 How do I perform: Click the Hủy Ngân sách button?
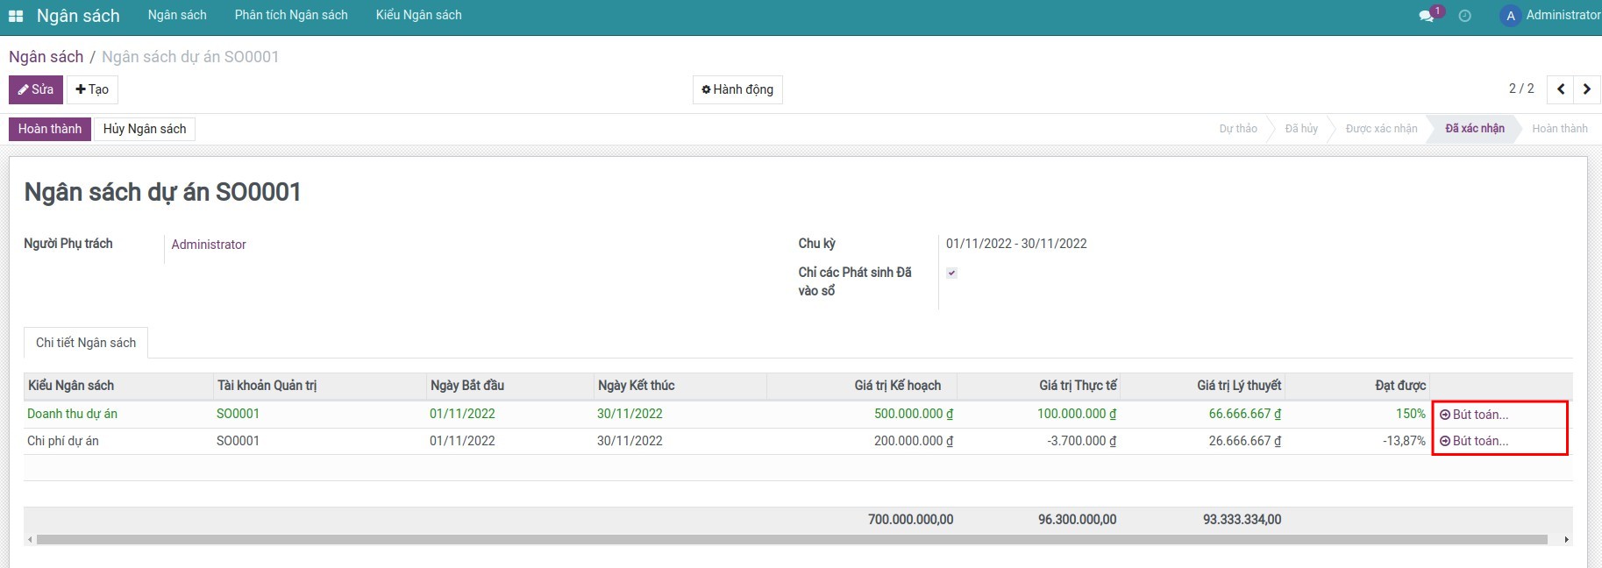(x=145, y=129)
